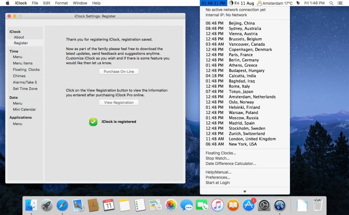Select Chimes in the settings sidebar

19,76
